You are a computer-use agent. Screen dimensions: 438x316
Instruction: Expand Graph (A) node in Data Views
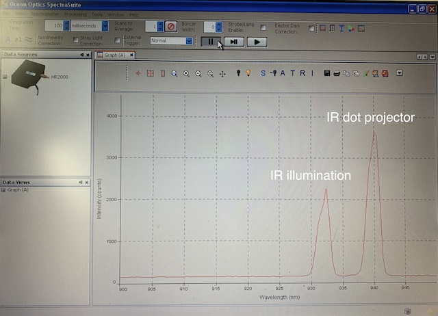tap(3, 190)
